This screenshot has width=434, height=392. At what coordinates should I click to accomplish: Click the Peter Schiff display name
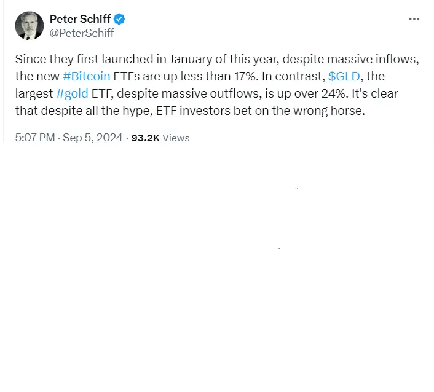coord(80,19)
